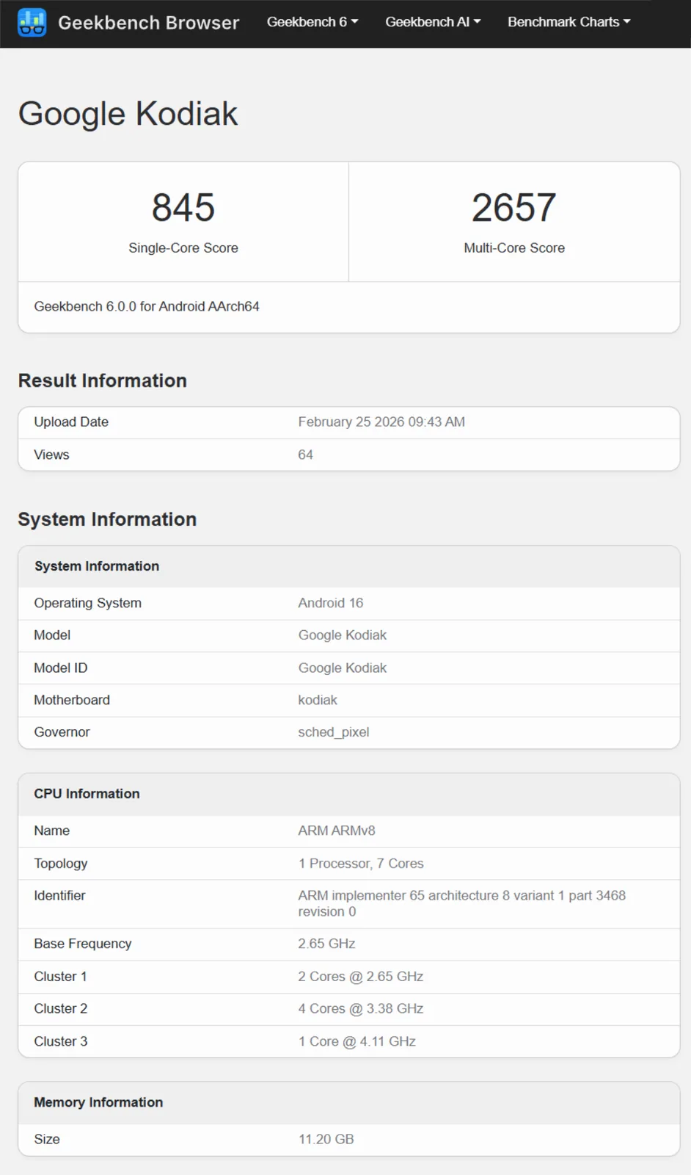Expand the Geekbench 6 dropdown menu

(x=312, y=22)
